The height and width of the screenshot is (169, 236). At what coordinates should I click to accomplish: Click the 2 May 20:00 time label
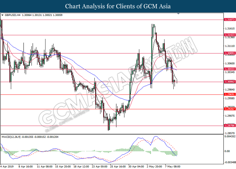[x=154, y=167]
